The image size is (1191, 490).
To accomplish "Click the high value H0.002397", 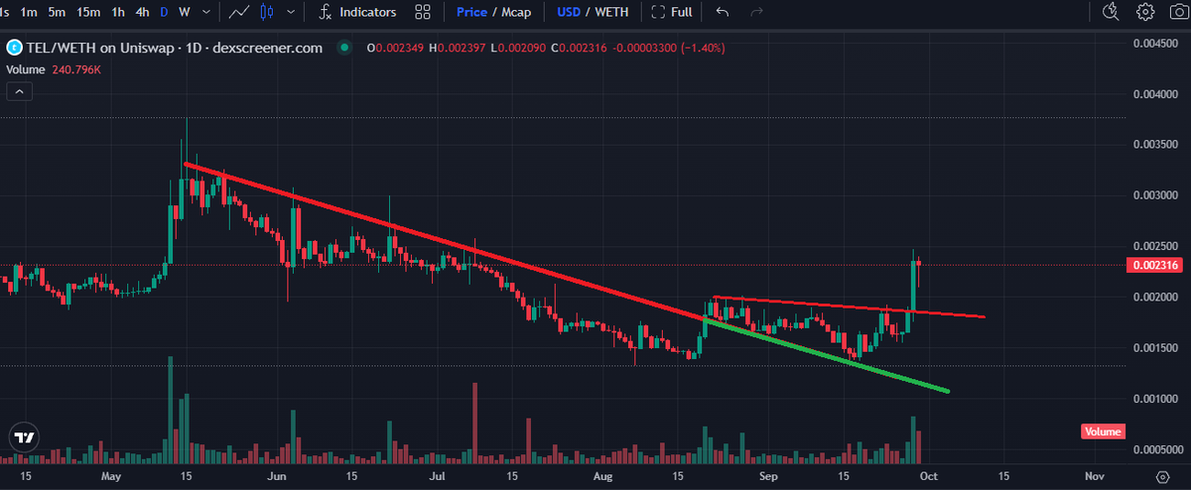I will pyautogui.click(x=459, y=48).
